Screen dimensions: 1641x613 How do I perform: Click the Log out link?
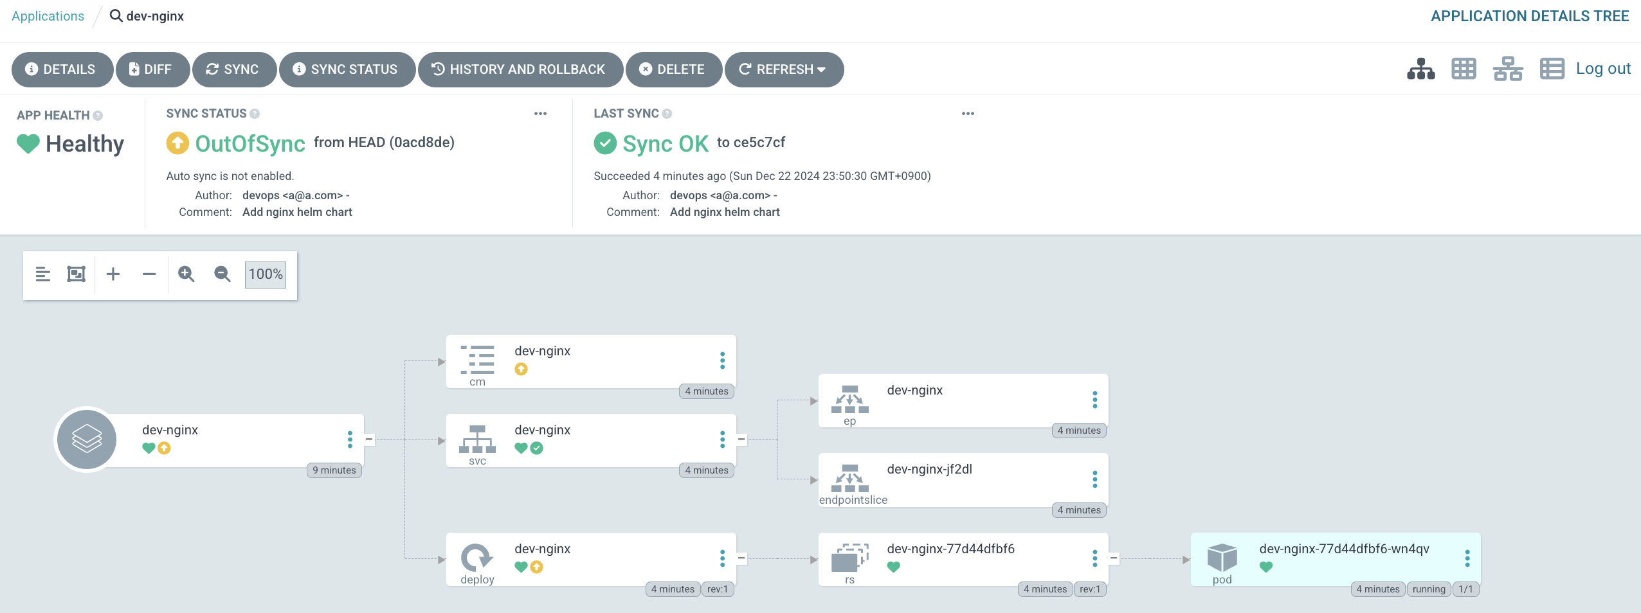click(x=1603, y=69)
